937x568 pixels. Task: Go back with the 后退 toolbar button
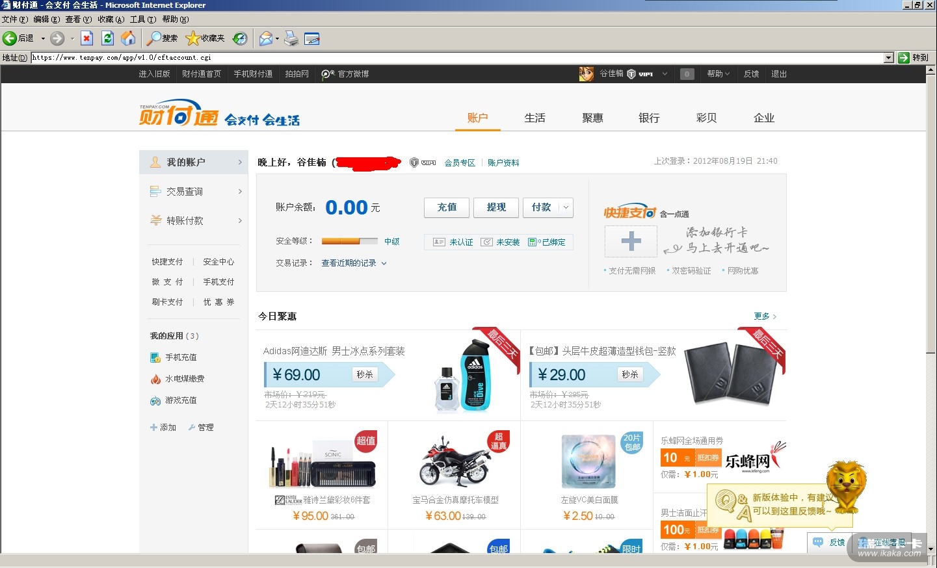(19, 38)
